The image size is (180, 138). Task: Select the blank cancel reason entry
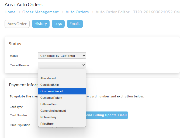coord(62,72)
